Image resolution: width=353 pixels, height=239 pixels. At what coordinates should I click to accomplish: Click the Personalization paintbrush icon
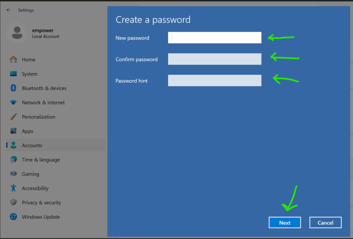coord(13,117)
